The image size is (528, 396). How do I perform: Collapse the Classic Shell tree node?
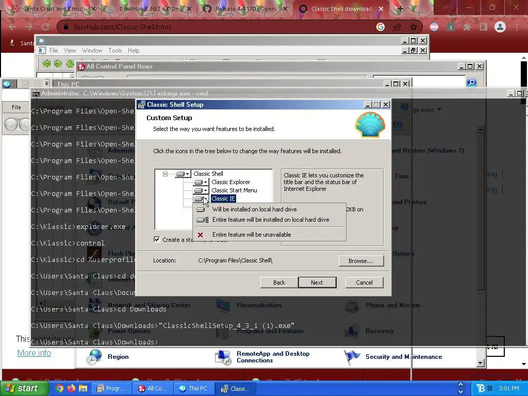click(165, 174)
